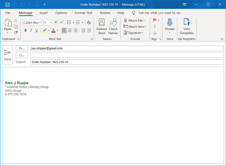Click the Format Painter brush icon
Image resolution: width=226 pixels, height=166 pixels.
click(16, 32)
